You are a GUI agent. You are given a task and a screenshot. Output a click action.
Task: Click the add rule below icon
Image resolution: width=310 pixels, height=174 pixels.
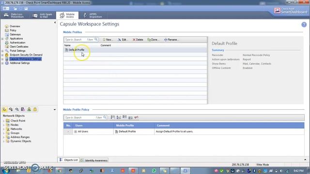click(130, 117)
